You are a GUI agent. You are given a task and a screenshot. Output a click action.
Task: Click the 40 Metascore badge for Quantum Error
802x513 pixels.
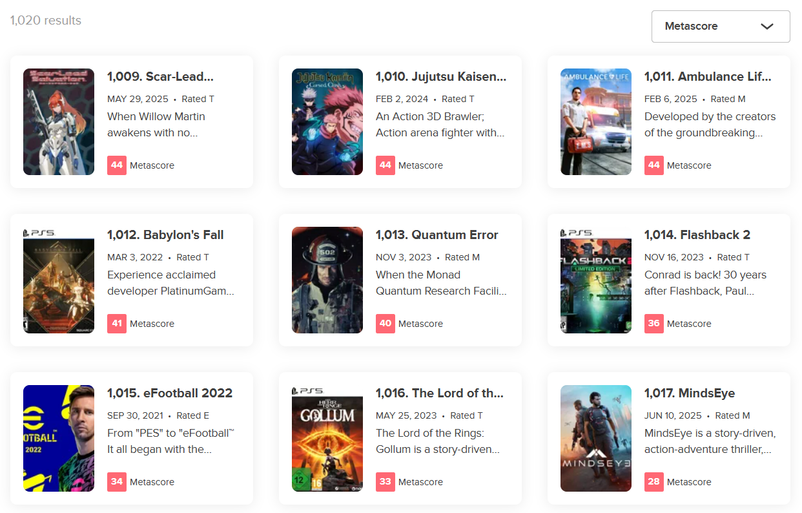click(386, 323)
